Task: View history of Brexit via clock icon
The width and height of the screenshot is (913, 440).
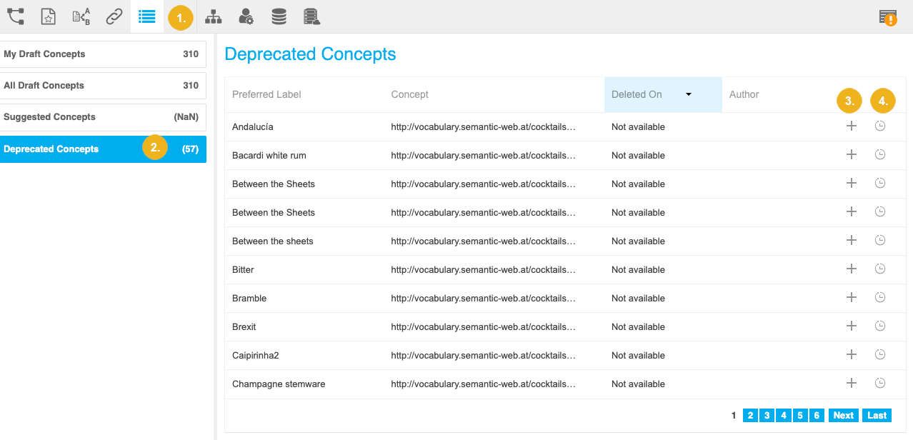Action: (x=879, y=326)
